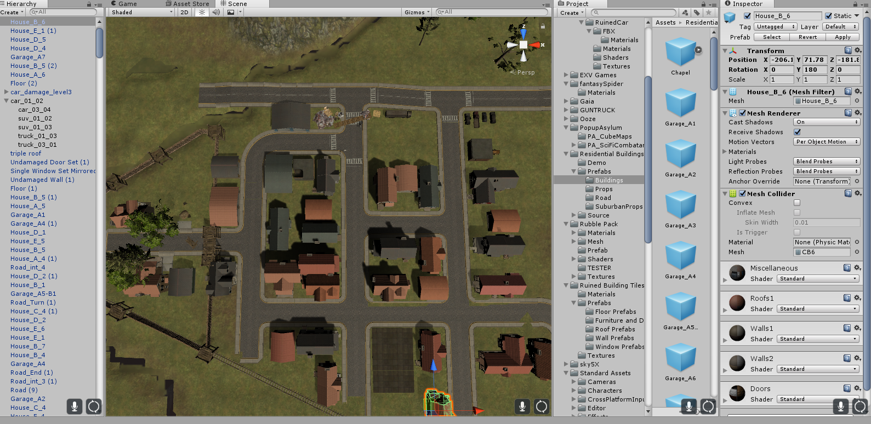Enable the Convex checkbox in Mesh Collider

[x=797, y=203]
